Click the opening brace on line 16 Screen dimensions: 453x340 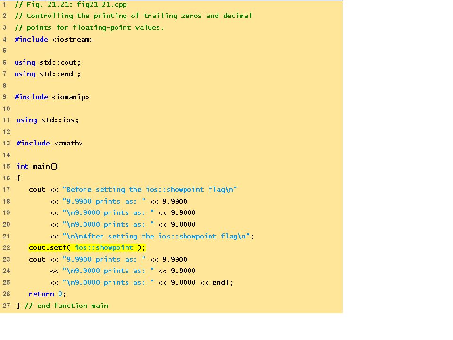(19, 178)
